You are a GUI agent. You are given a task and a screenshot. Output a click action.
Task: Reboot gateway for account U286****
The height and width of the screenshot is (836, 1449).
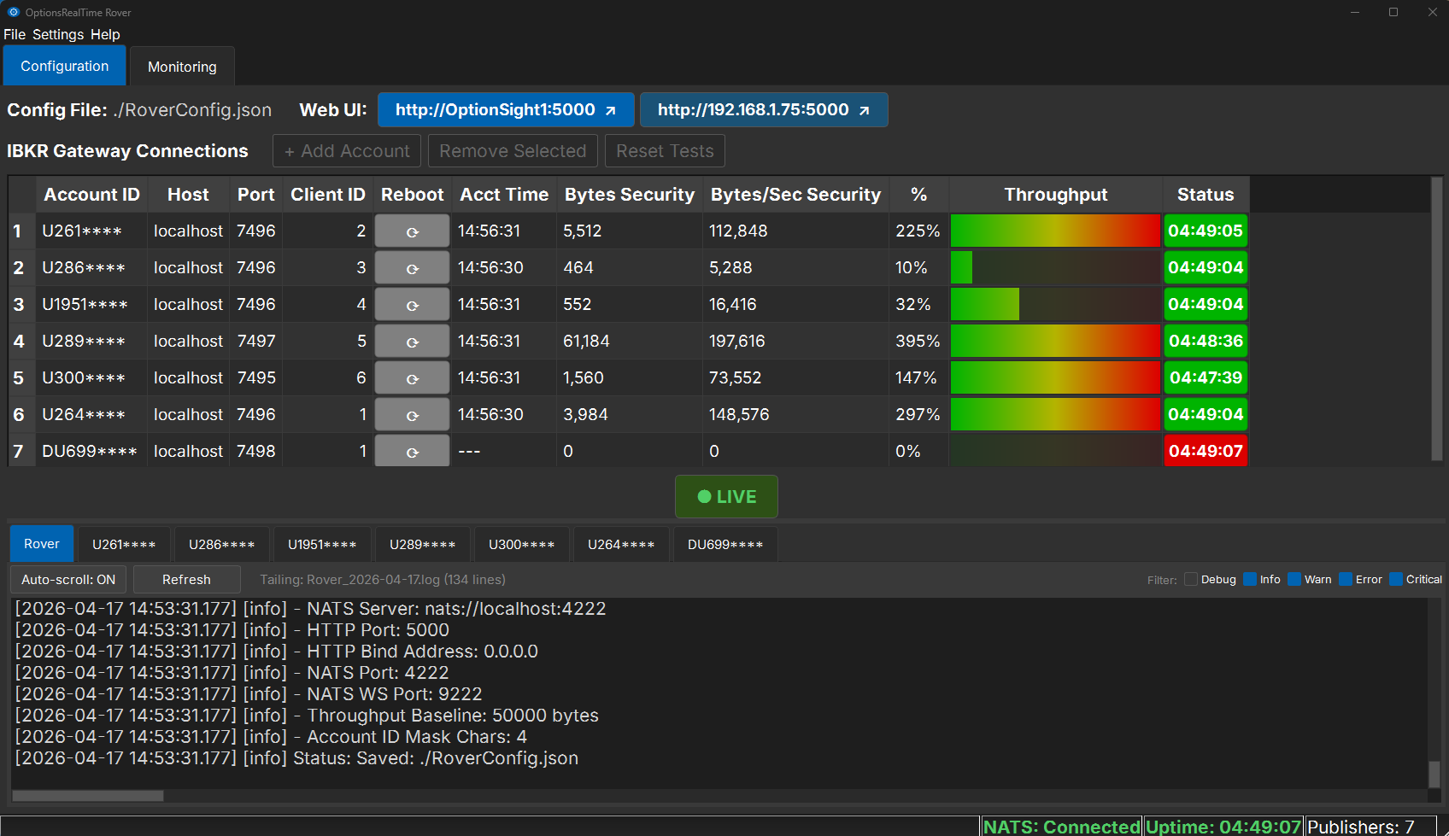pos(412,267)
